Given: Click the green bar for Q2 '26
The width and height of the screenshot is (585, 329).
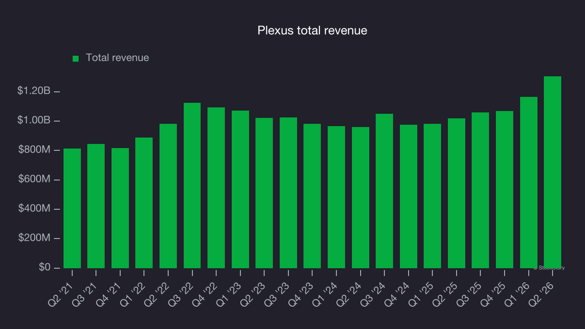Looking at the screenshot, I should (x=553, y=172).
